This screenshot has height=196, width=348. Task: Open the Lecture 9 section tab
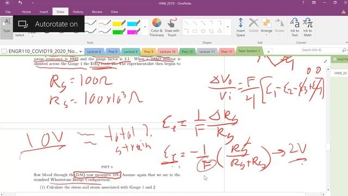coord(130,52)
